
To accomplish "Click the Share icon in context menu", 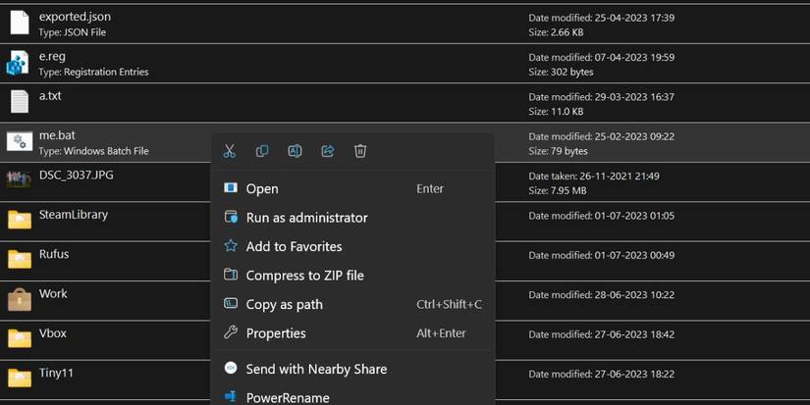I will [328, 151].
